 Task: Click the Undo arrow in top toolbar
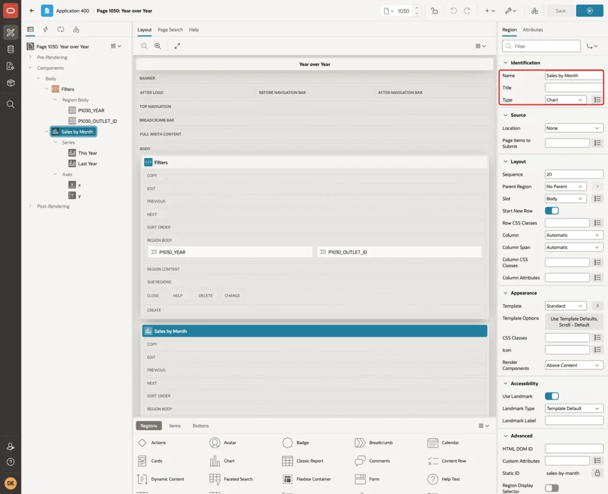[x=453, y=11]
